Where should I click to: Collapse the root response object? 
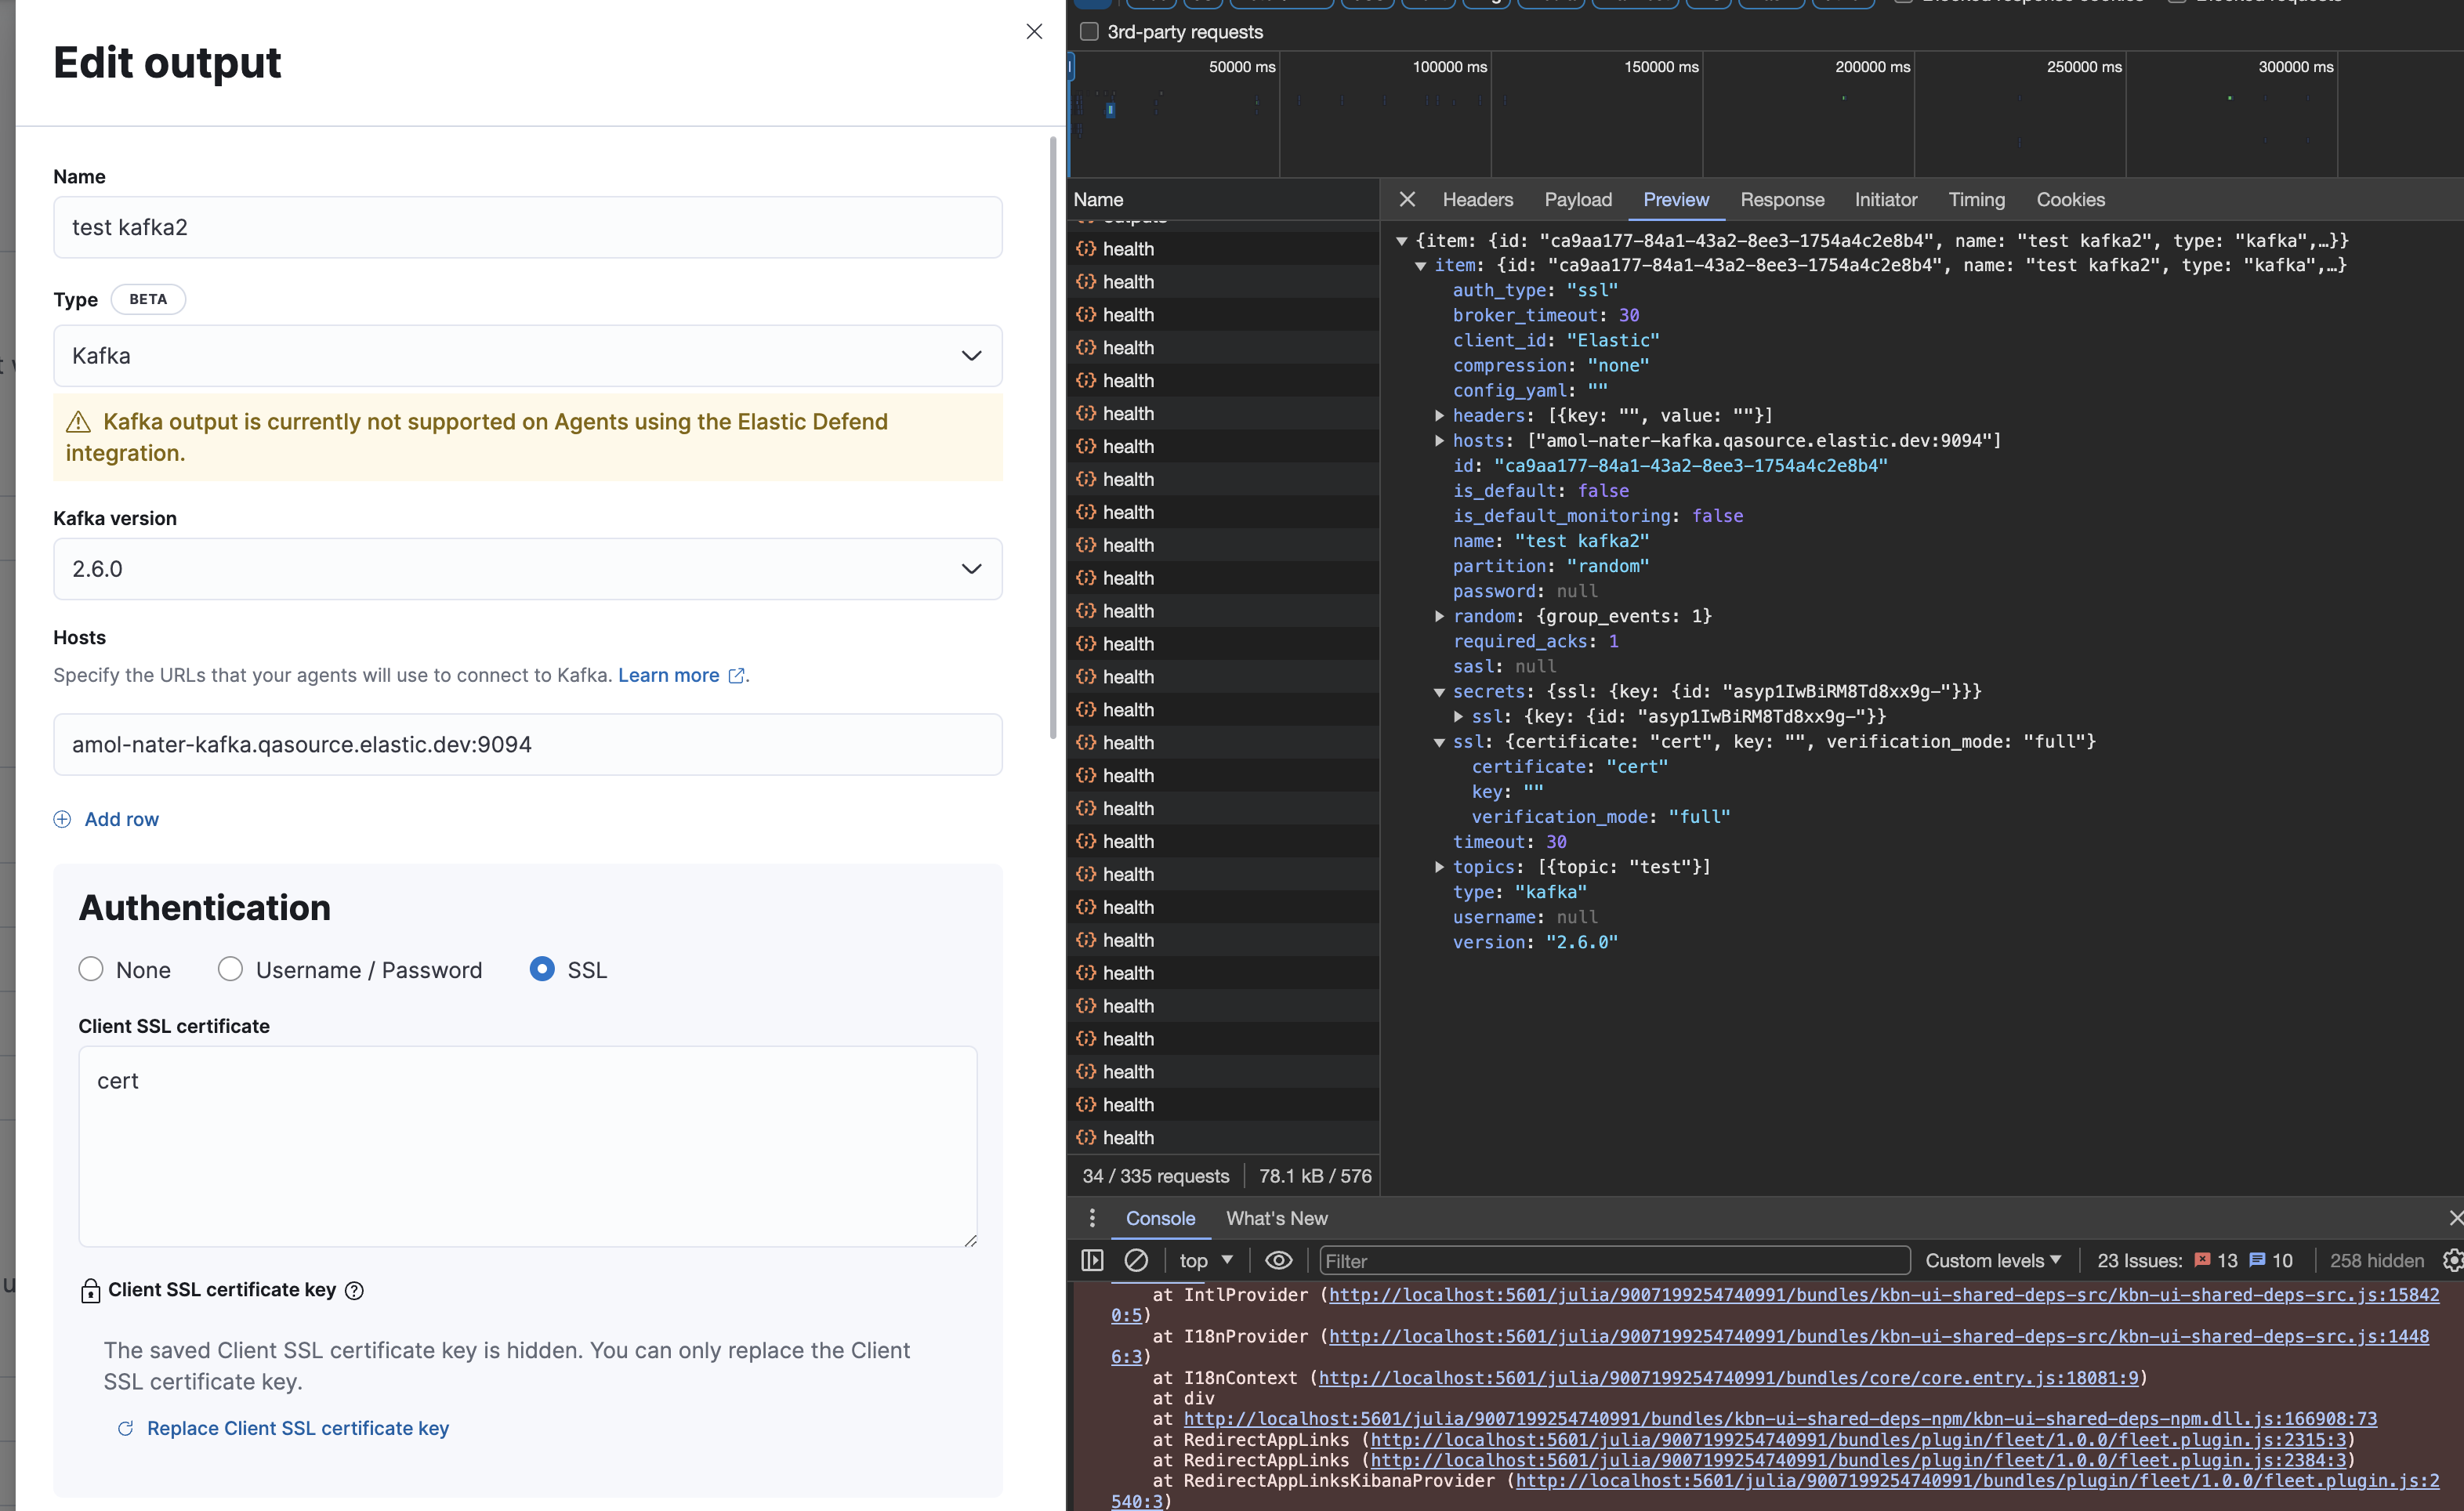point(1402,241)
